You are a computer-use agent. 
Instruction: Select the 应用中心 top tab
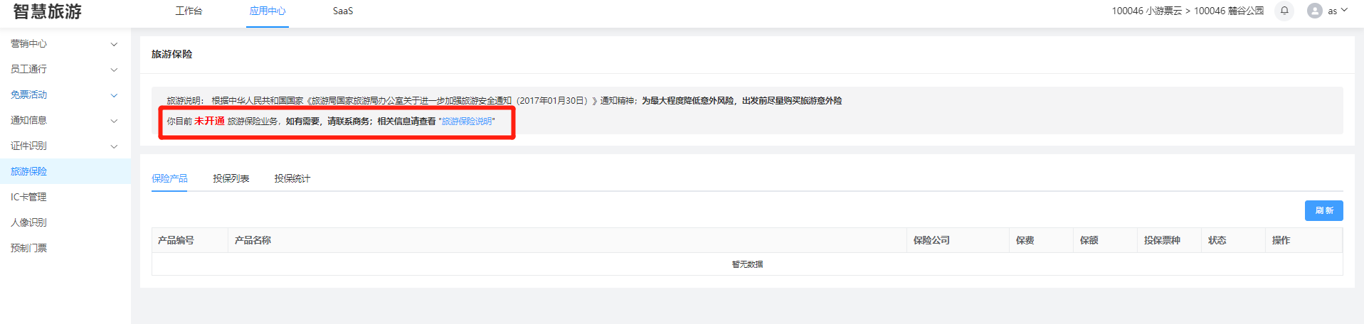[268, 11]
